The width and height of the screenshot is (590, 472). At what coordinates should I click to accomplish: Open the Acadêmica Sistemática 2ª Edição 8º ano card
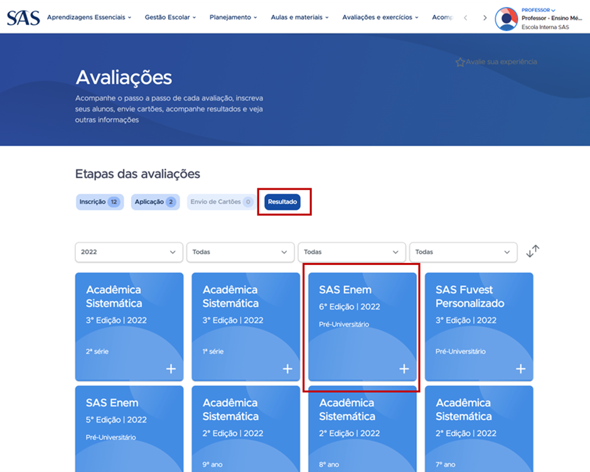coord(363,429)
